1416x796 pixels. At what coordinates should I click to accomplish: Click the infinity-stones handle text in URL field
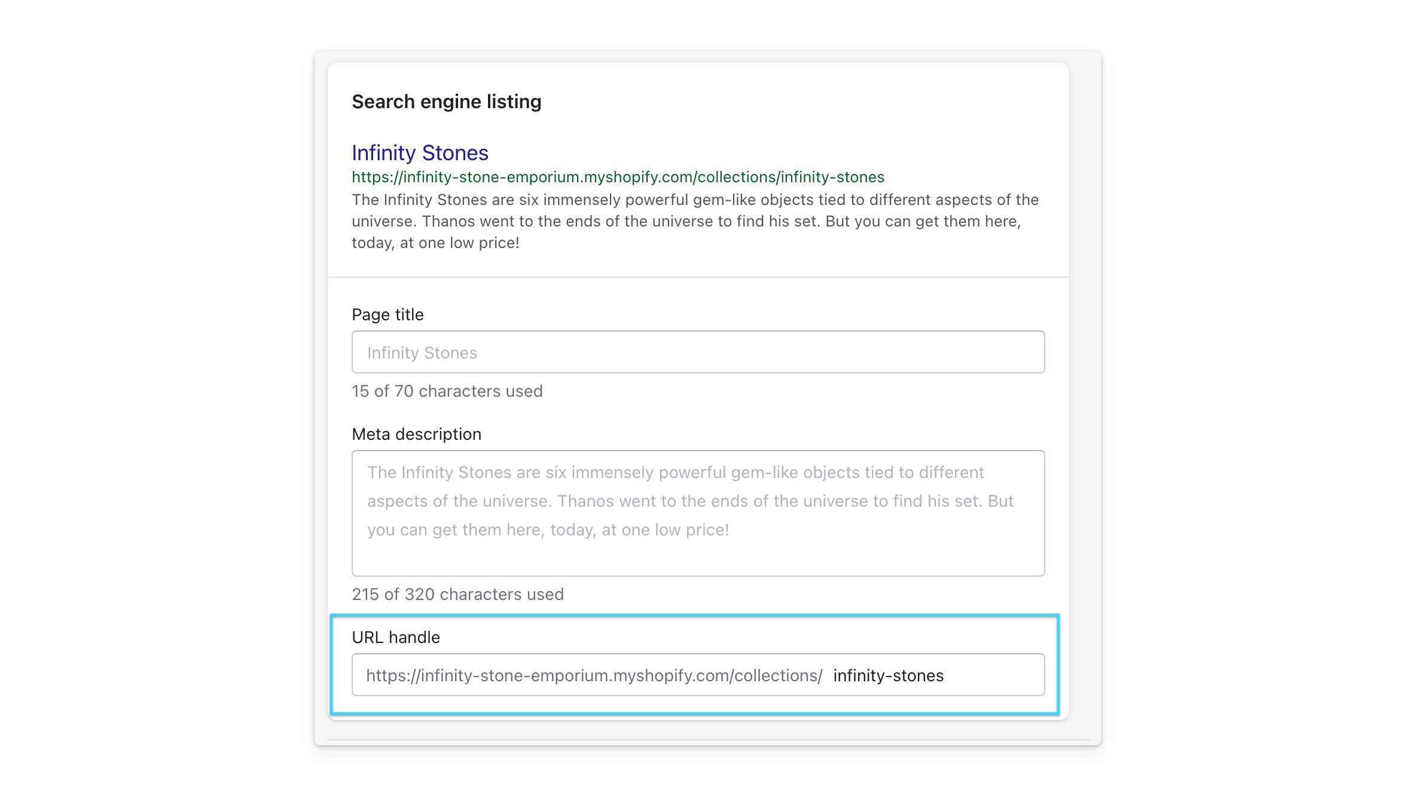[888, 675]
